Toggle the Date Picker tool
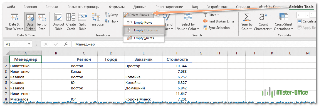 tap(30, 22)
